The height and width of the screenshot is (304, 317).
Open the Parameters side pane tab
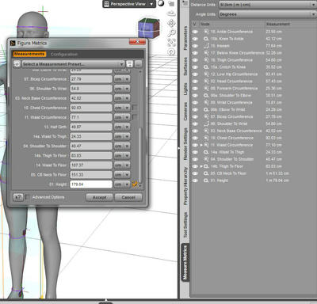click(x=185, y=38)
